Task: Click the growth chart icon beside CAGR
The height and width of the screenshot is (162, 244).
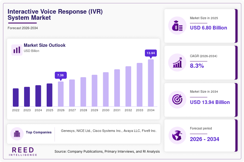Action: pos(177,63)
